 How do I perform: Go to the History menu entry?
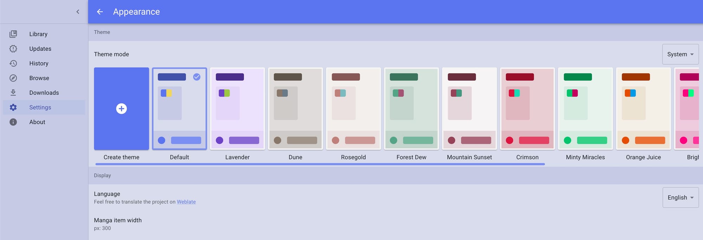point(39,64)
